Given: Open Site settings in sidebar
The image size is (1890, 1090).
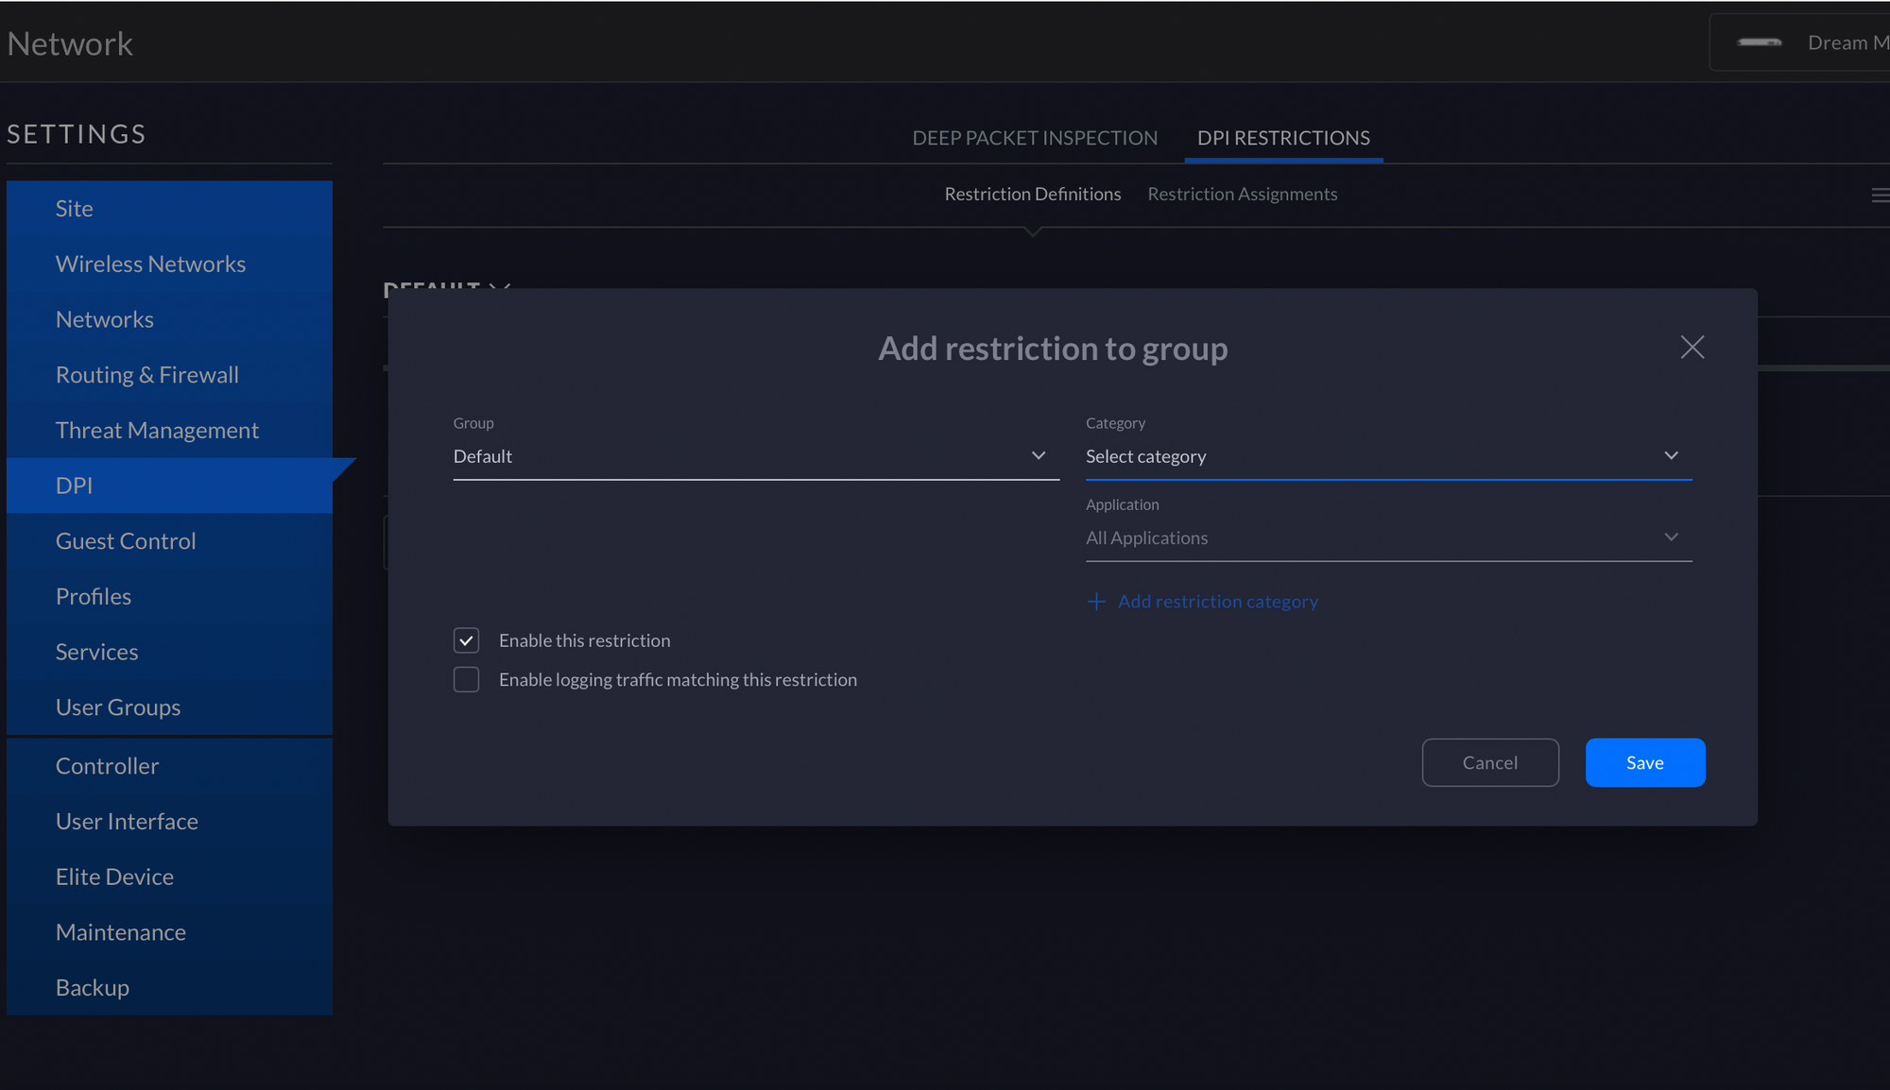Looking at the screenshot, I should (x=169, y=209).
